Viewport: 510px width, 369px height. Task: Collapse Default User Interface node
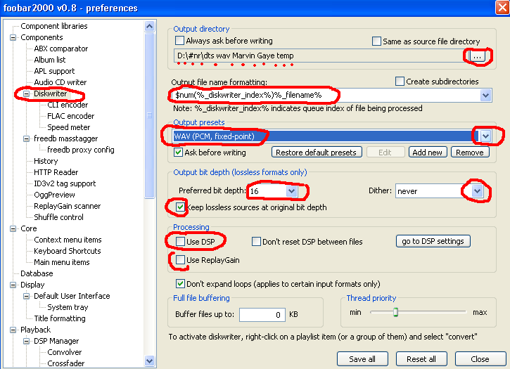tap(26, 296)
